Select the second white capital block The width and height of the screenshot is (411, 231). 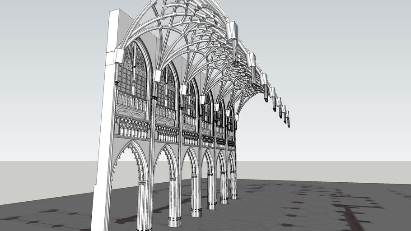coord(157,76)
